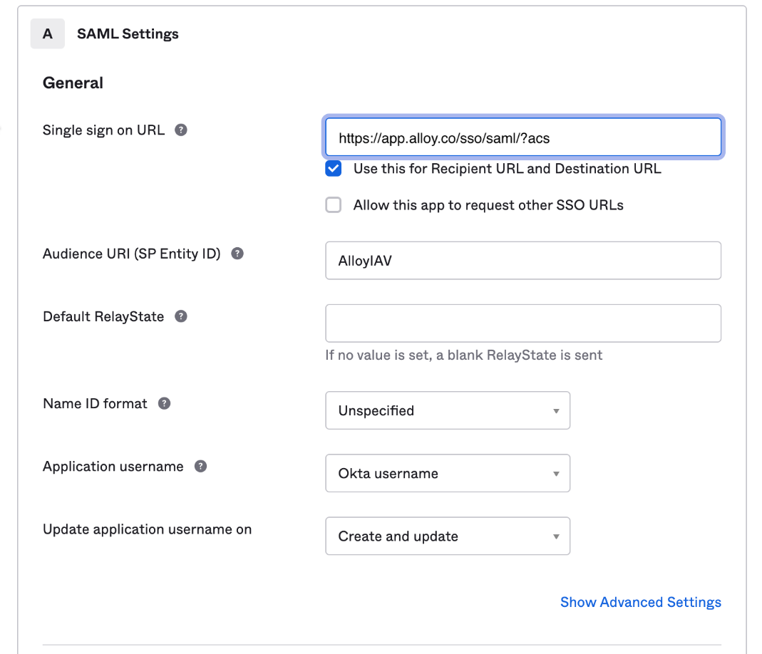Click help icon next to Audience URI
Image resolution: width=762 pixels, height=654 pixels.
(237, 254)
